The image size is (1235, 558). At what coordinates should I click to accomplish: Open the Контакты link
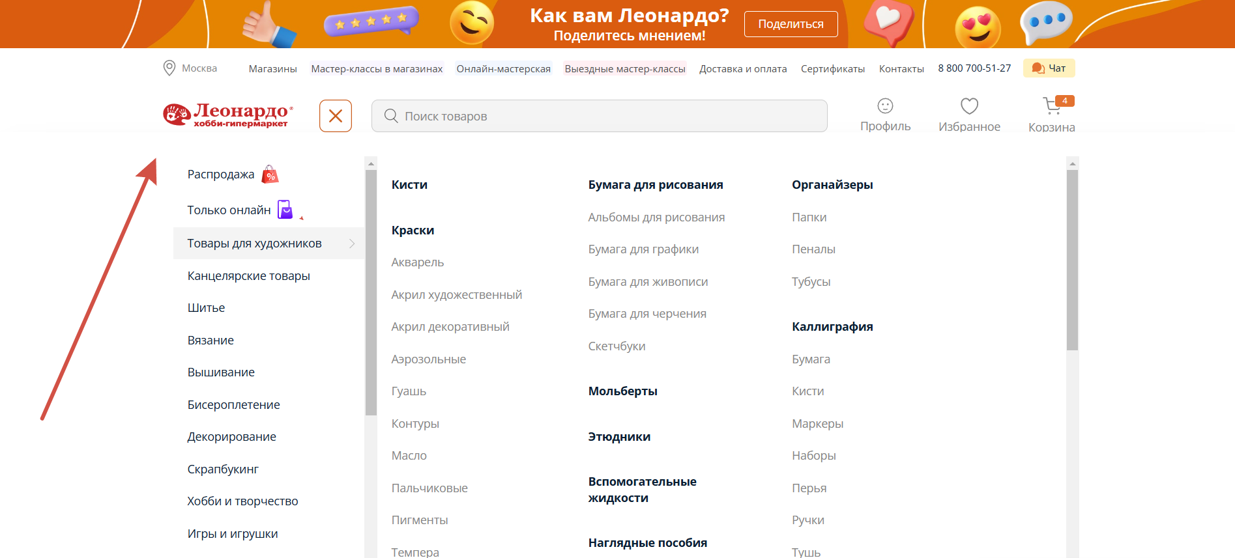click(901, 69)
